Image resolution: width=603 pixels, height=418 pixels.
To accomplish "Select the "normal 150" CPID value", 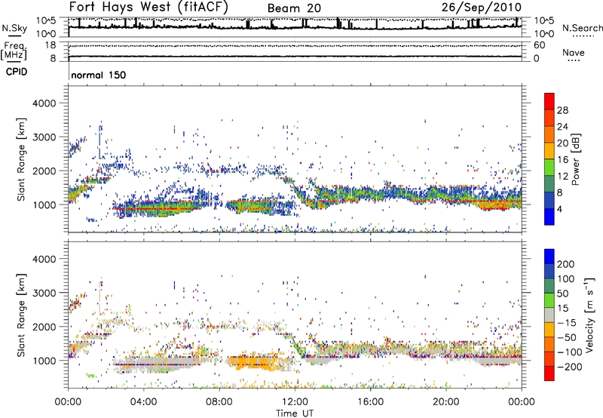I will [x=99, y=75].
